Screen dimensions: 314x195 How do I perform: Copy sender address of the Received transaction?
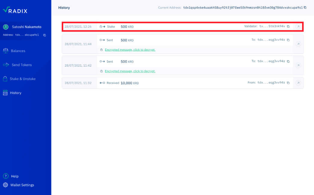pos(288,83)
